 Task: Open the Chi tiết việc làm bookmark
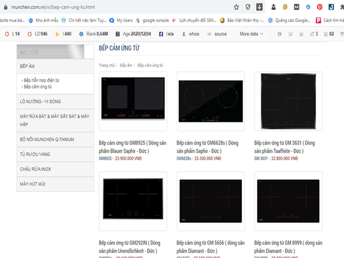84,20
